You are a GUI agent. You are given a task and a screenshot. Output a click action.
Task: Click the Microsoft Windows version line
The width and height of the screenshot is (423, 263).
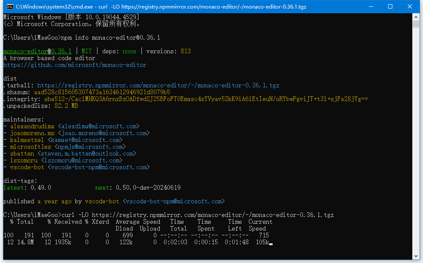[x=72, y=17]
